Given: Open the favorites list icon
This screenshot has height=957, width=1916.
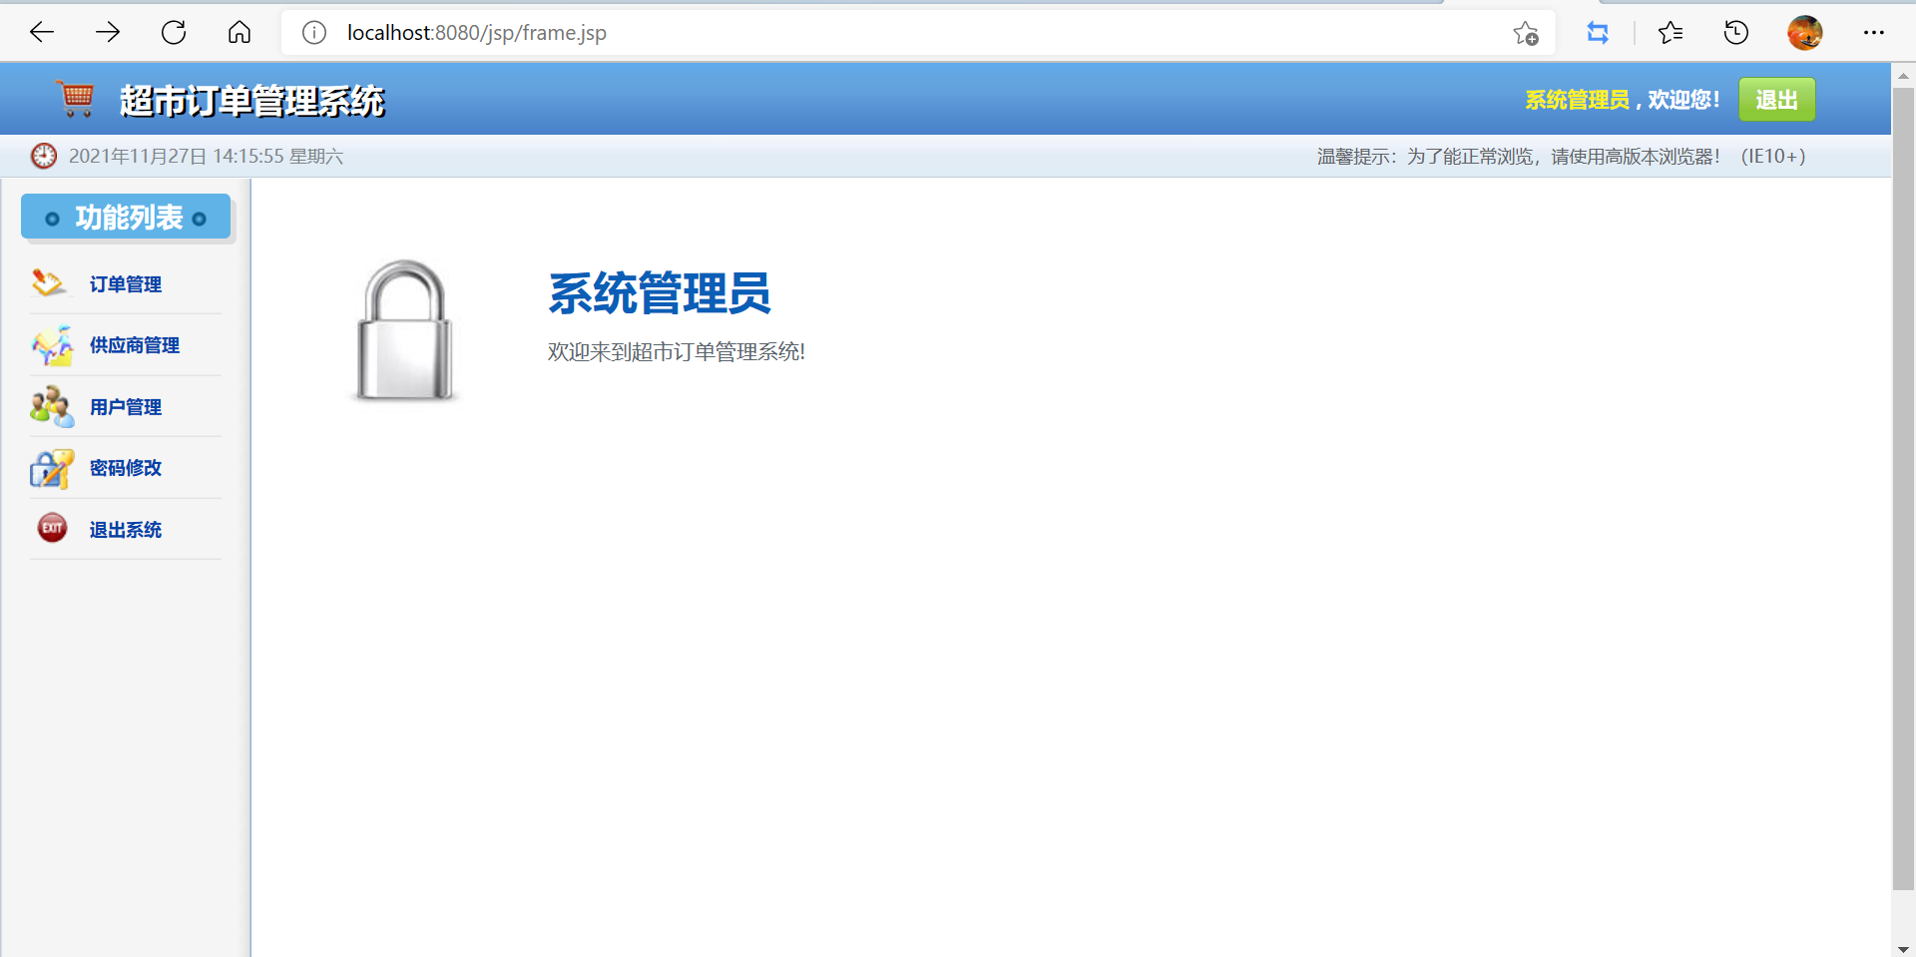Looking at the screenshot, I should pos(1672,32).
